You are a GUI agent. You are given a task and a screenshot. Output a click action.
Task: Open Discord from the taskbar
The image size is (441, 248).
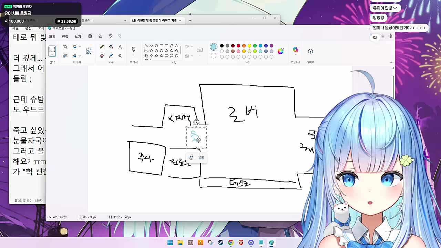coord(251,242)
